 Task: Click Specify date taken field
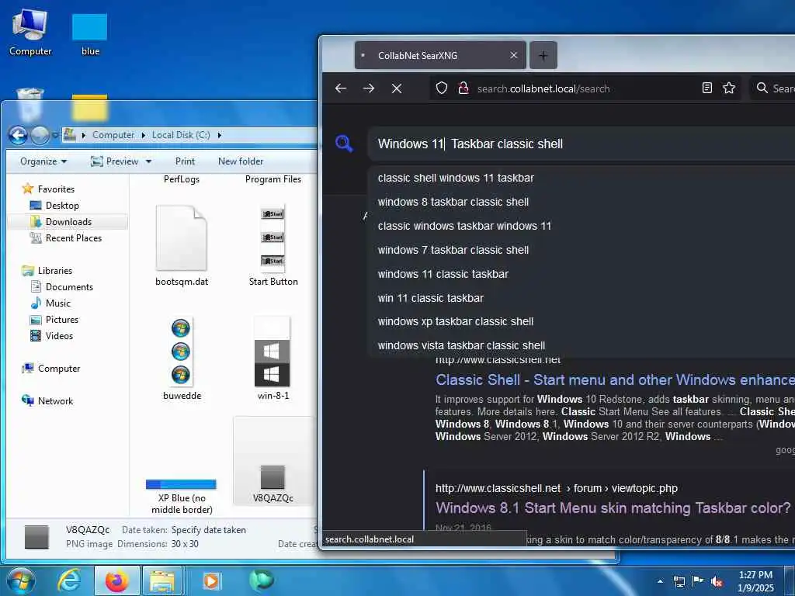click(x=208, y=529)
